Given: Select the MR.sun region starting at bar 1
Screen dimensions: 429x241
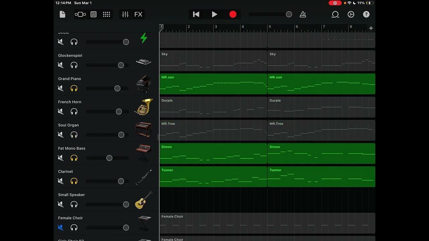Looking at the screenshot, I should pyautogui.click(x=213, y=84).
